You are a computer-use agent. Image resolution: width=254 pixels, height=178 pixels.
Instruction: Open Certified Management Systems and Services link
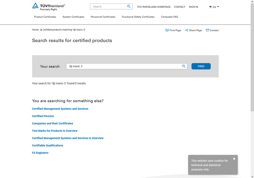(60, 109)
